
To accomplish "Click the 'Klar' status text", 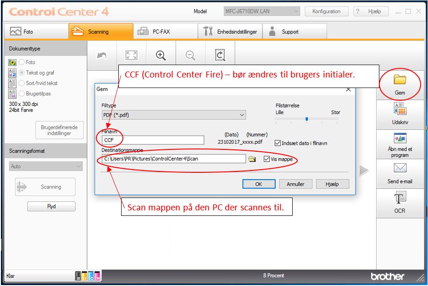I will [11, 276].
